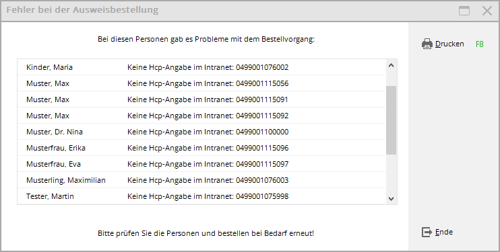The height and width of the screenshot is (252, 500).
Task: Select the Kinder, Maria row
Action: (x=201, y=67)
